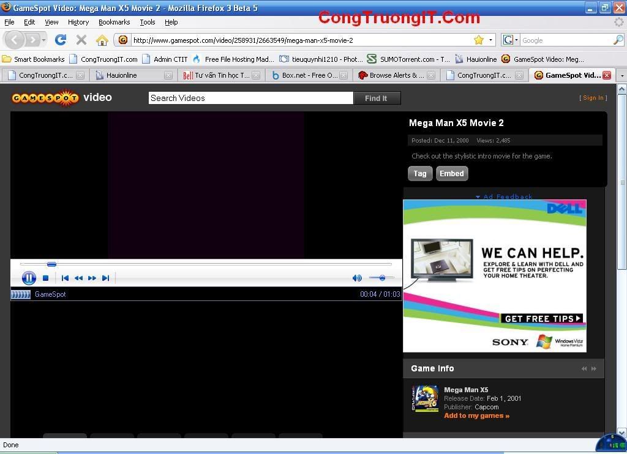Choose search engine from Google dropdown
The width and height of the screenshot is (627, 454).
pyautogui.click(x=511, y=40)
